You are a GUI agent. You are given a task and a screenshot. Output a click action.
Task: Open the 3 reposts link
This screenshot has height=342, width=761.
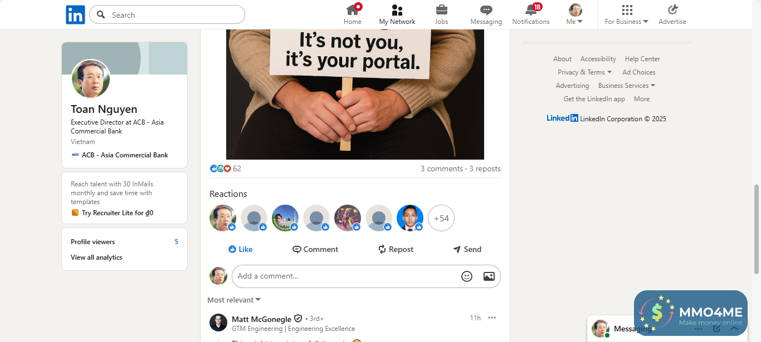point(485,168)
